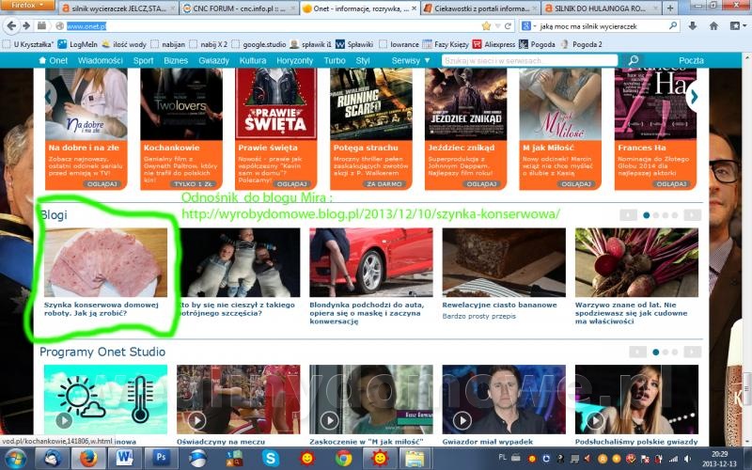Open Blondynka podchodzi do auta article link

[x=367, y=313]
